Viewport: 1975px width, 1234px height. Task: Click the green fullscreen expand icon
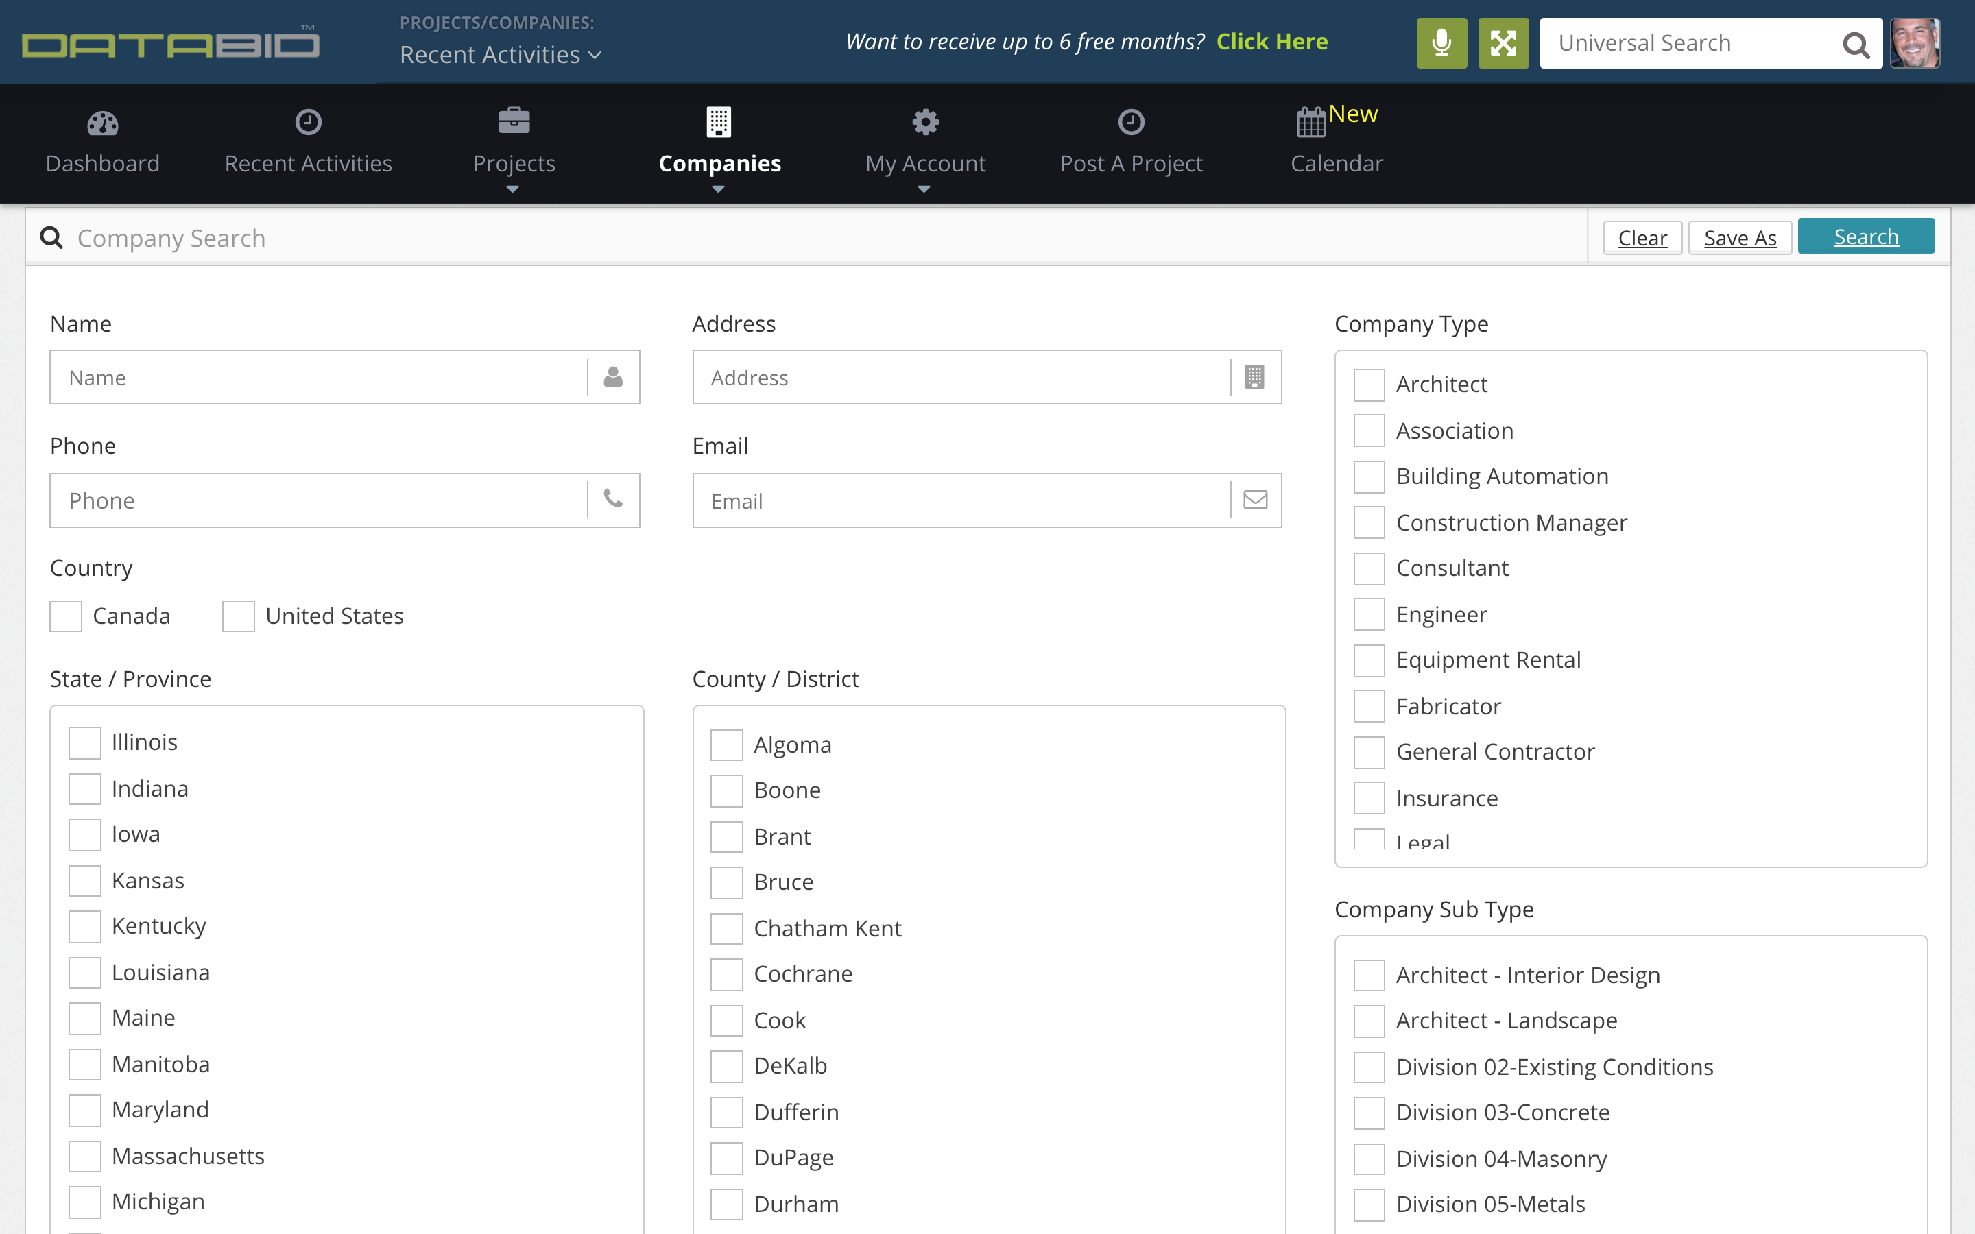pyautogui.click(x=1503, y=43)
